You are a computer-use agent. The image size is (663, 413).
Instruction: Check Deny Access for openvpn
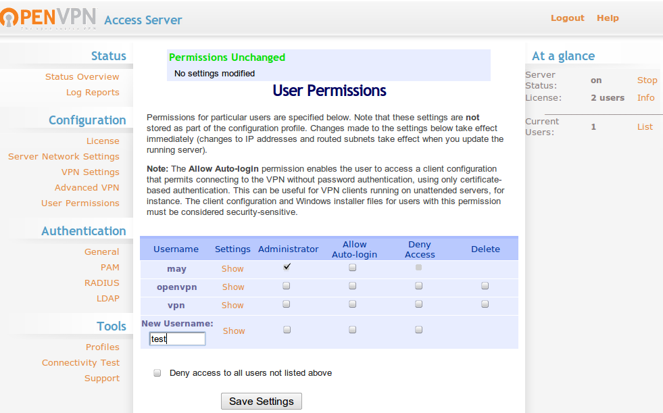click(418, 286)
